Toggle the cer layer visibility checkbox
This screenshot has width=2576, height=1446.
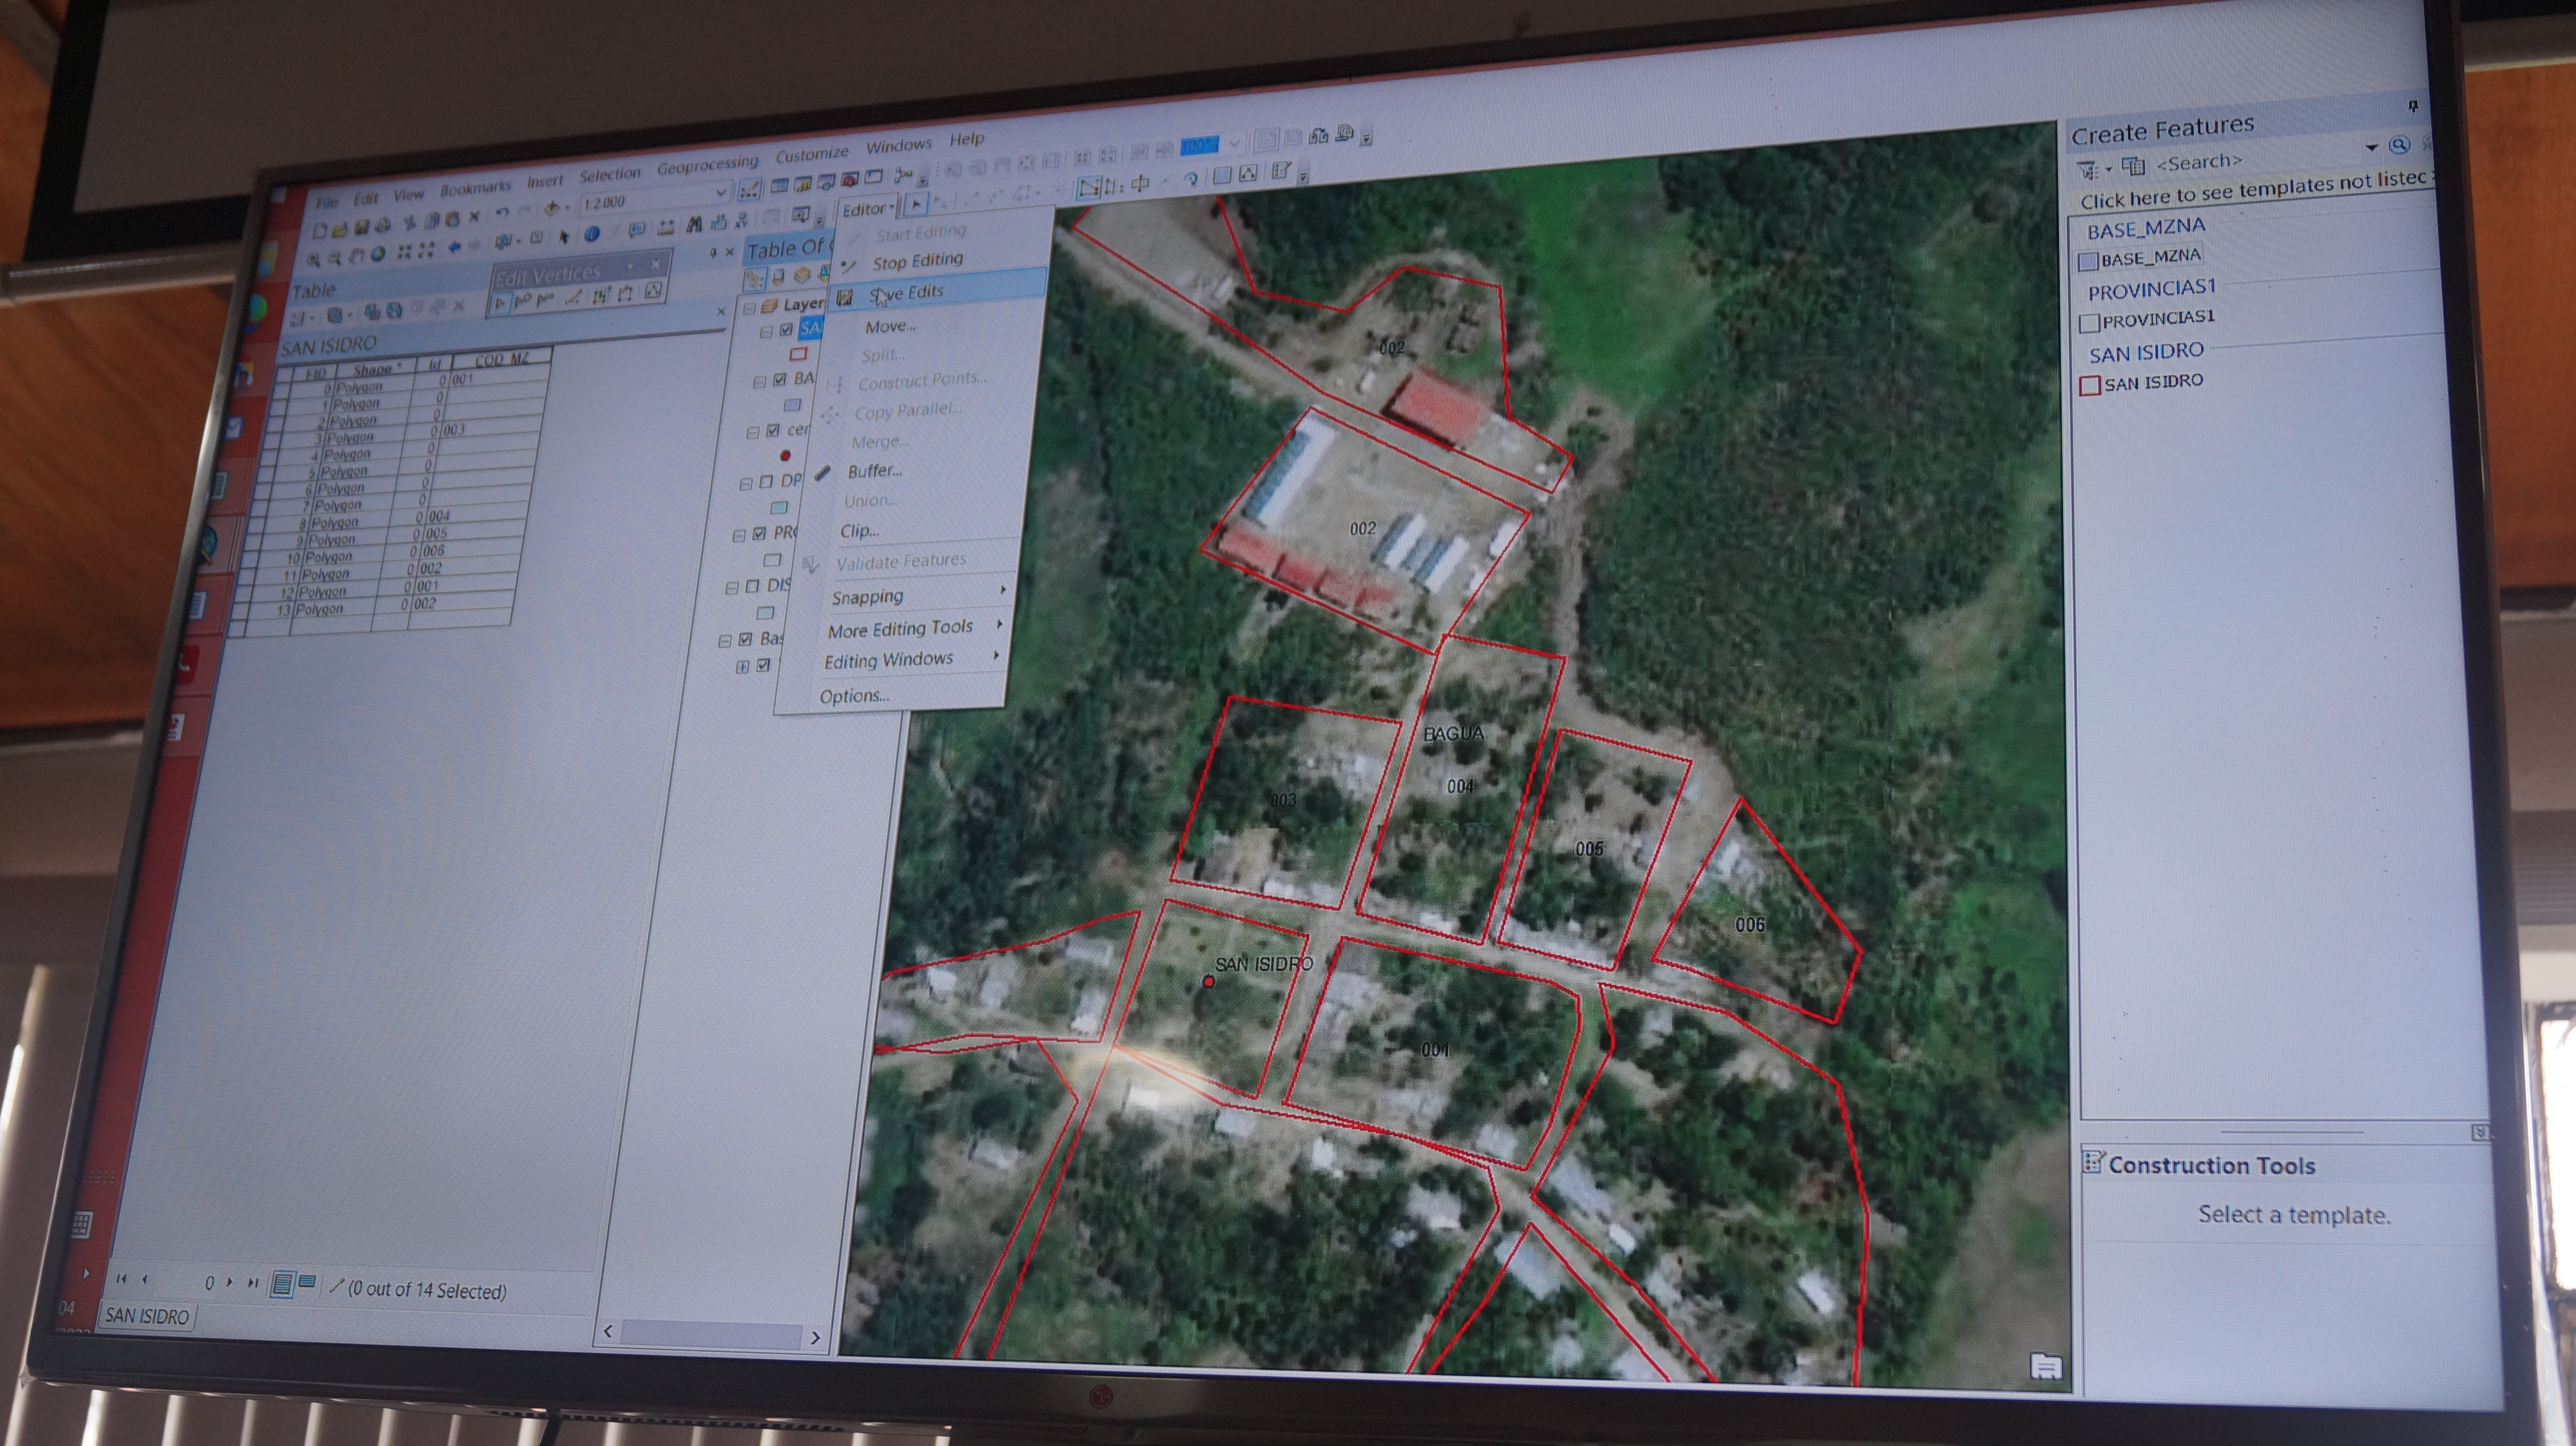773,430
